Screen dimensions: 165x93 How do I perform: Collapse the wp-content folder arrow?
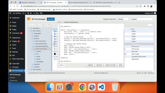click(x=30, y=31)
